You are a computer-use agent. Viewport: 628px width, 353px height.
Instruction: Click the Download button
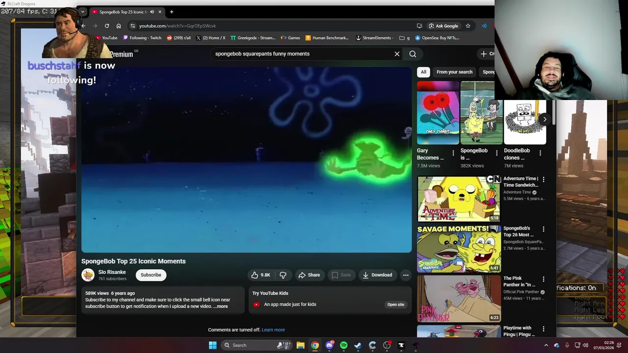tap(377, 275)
